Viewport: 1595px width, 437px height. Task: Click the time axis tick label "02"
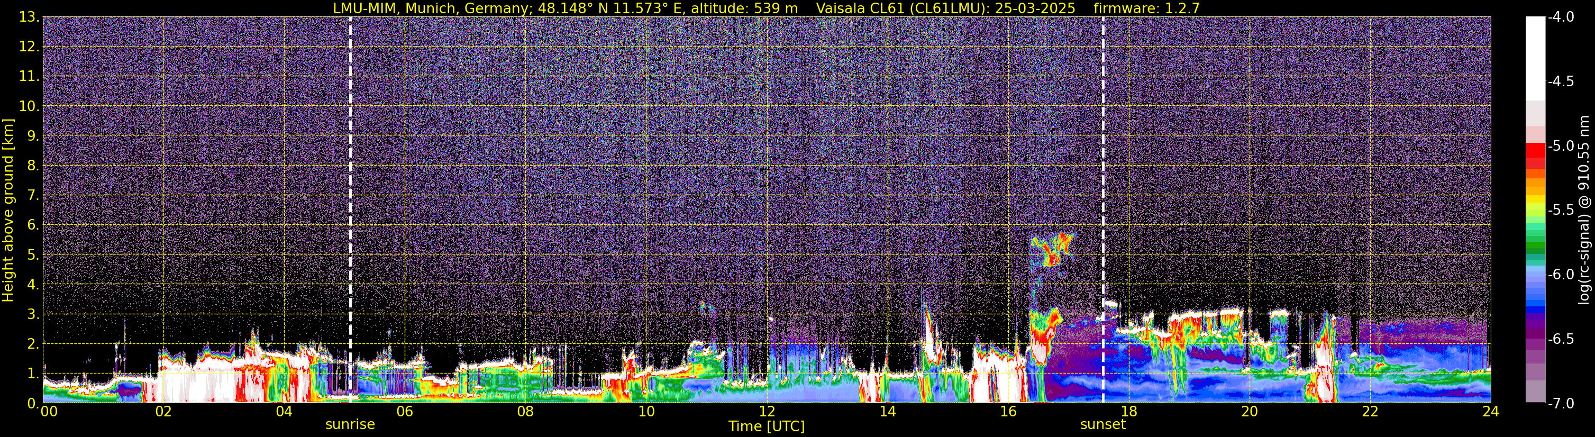pos(163,412)
